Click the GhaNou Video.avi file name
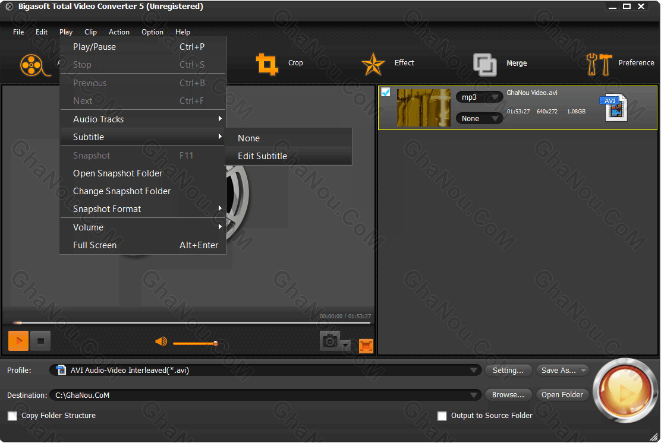 point(531,93)
